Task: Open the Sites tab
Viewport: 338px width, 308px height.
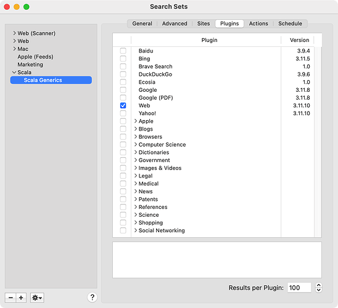Action: tap(204, 23)
